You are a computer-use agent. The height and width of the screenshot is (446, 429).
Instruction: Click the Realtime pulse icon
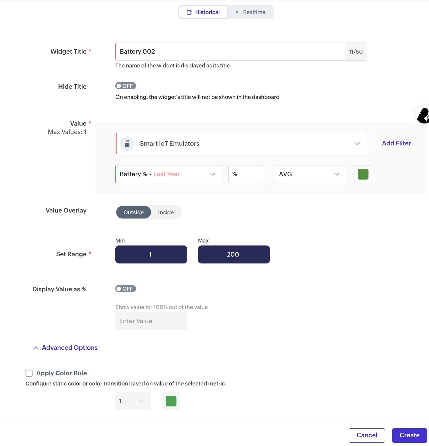237,12
